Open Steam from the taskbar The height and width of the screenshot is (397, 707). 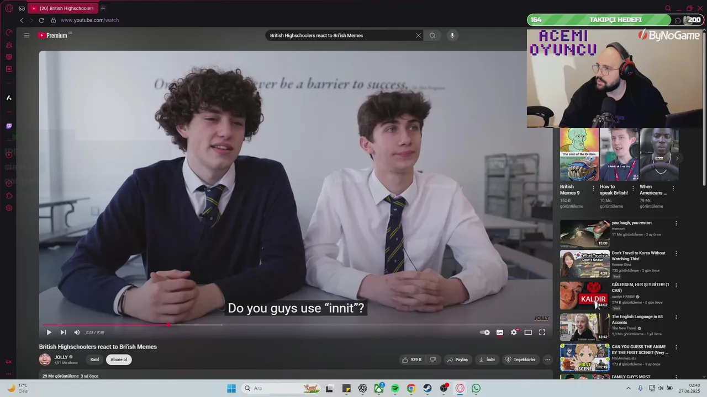click(428, 388)
